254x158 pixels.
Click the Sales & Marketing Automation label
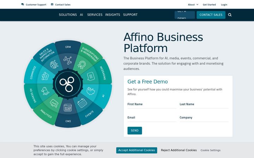click(x=47, y=54)
